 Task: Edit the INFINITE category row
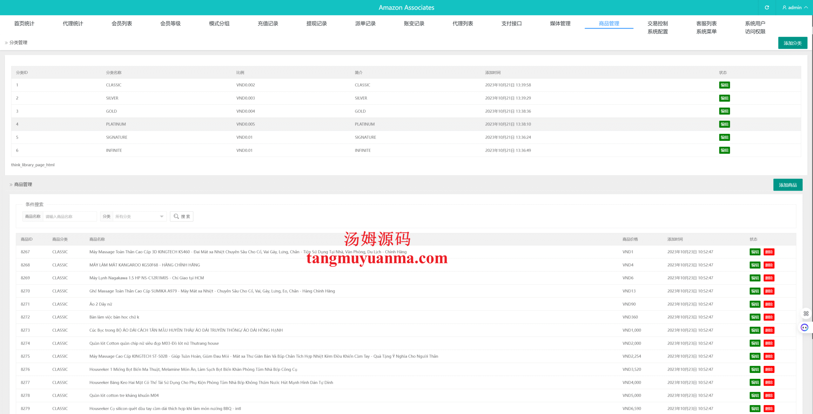pos(724,150)
